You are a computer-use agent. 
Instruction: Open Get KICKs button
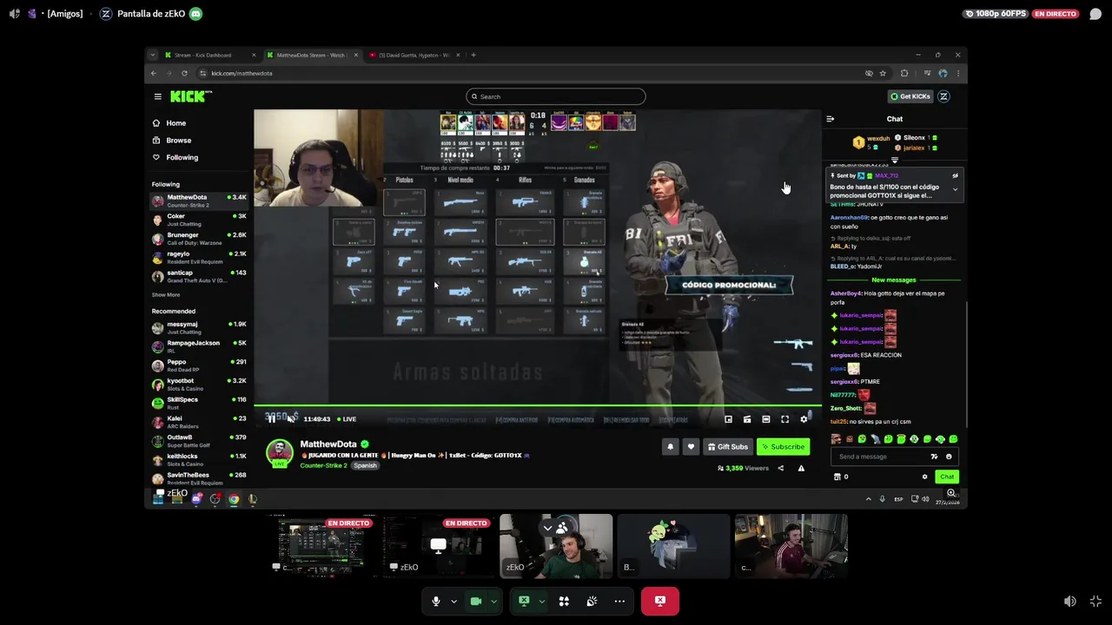910,96
